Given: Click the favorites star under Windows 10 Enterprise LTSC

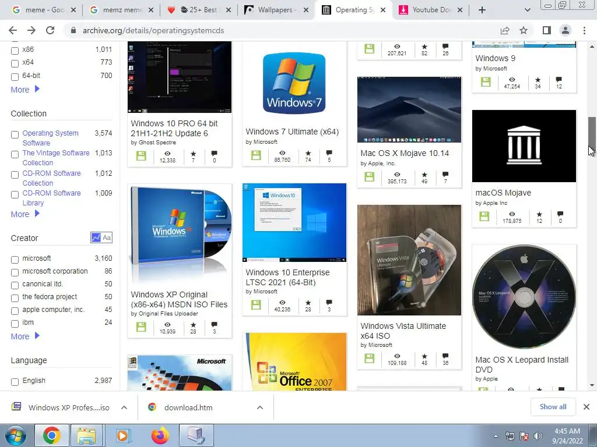Looking at the screenshot, I should point(308,303).
